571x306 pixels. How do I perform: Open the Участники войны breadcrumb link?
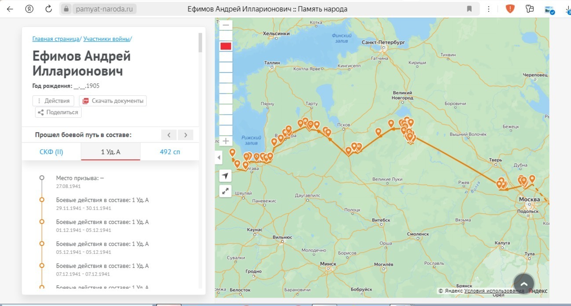coord(106,39)
